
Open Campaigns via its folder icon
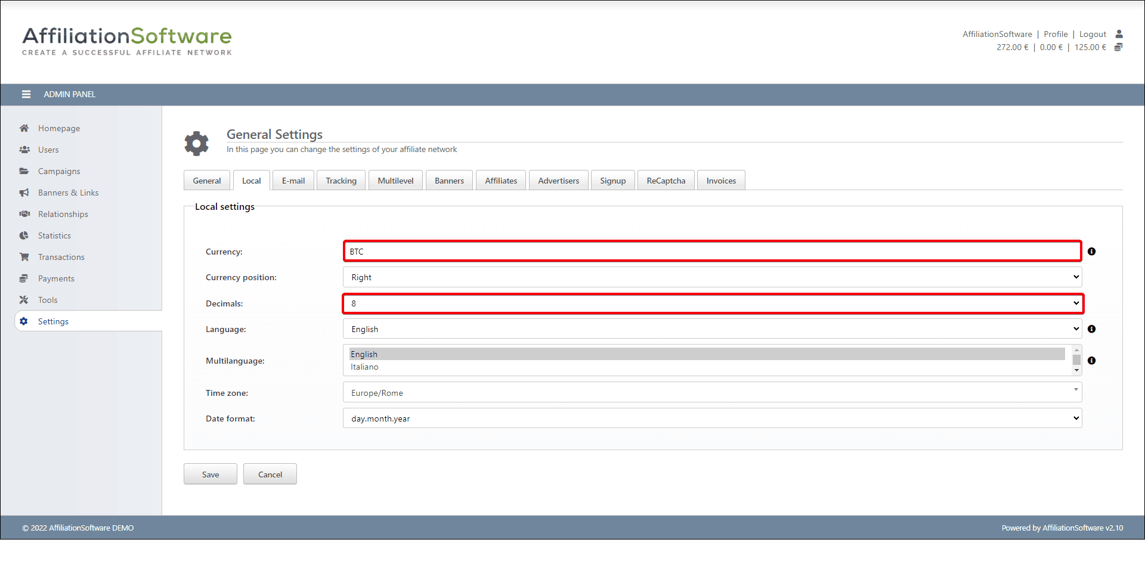24,171
